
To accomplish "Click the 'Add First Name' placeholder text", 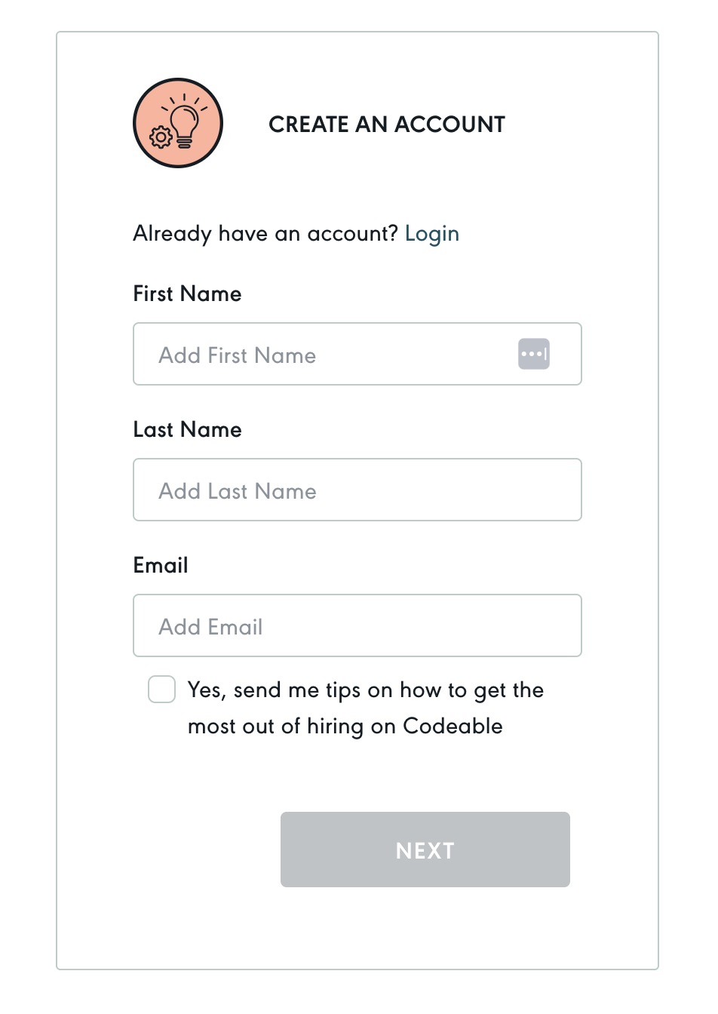I will (x=238, y=355).
